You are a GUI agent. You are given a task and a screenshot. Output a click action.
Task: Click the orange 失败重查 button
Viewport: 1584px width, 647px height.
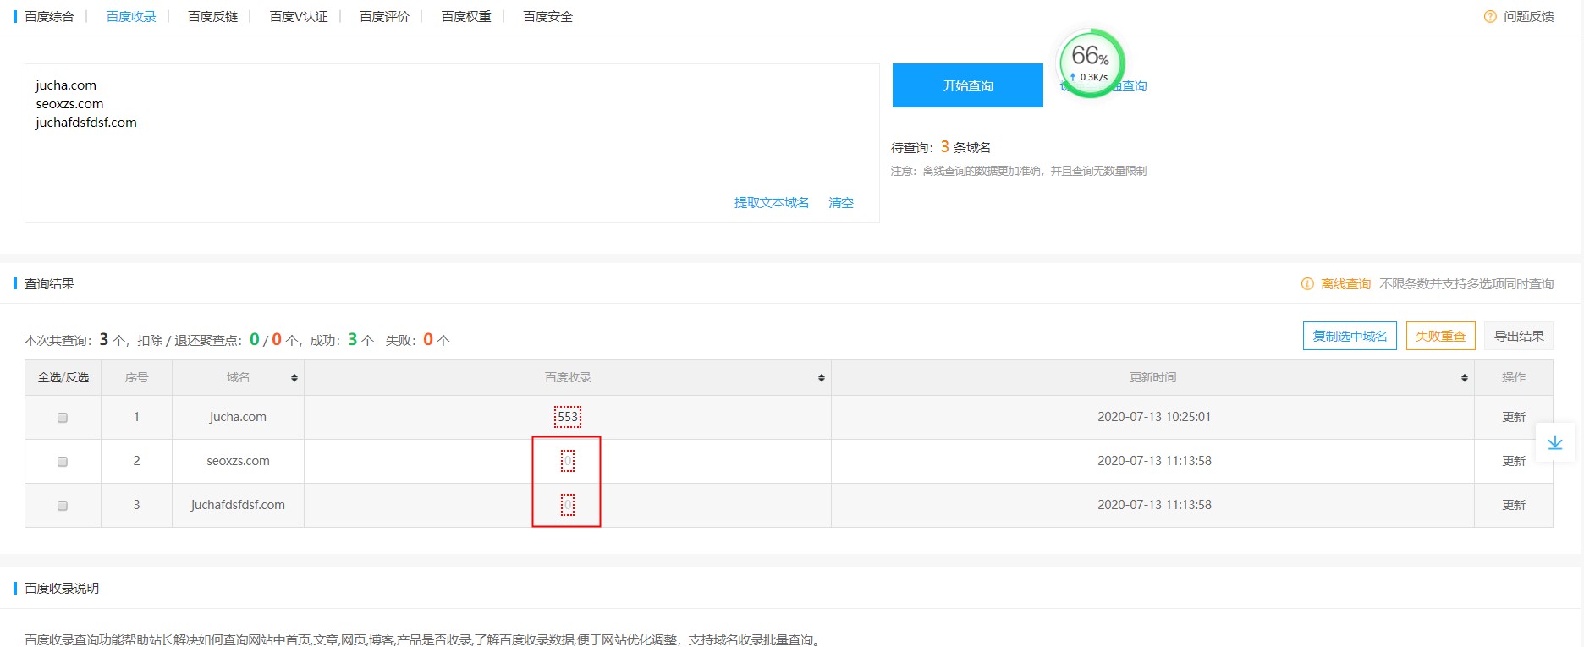click(1440, 337)
